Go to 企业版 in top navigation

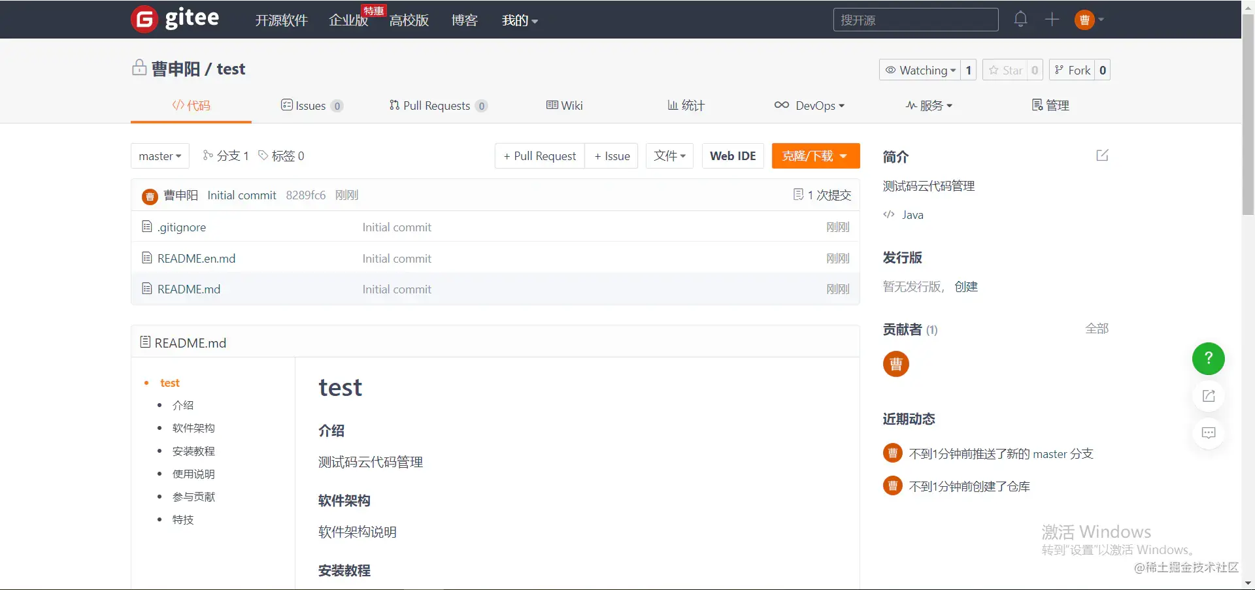348,20
